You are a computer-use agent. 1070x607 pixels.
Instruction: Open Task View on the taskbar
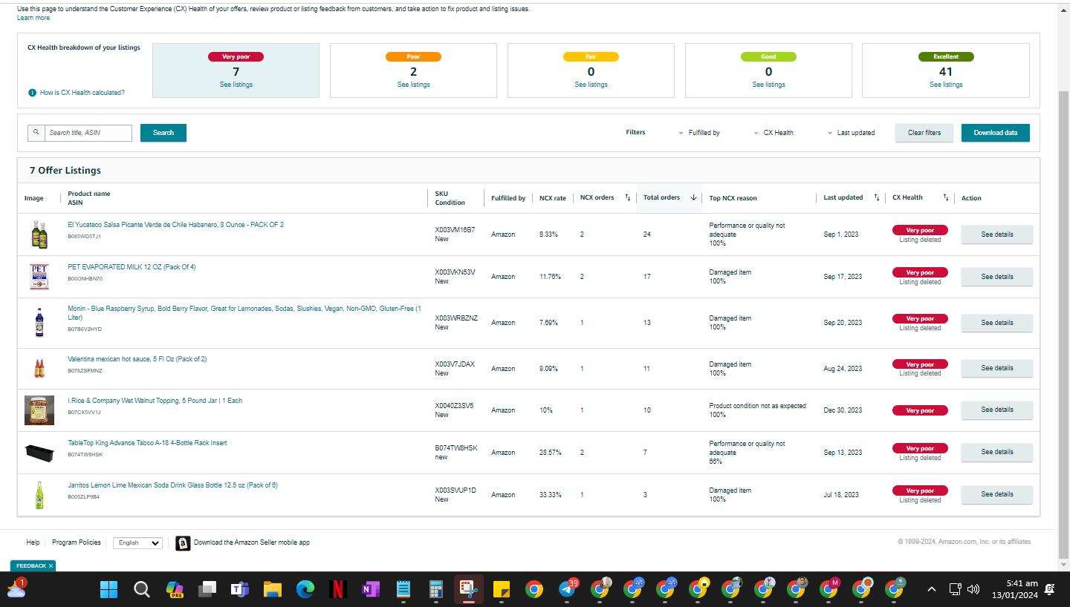(207, 590)
